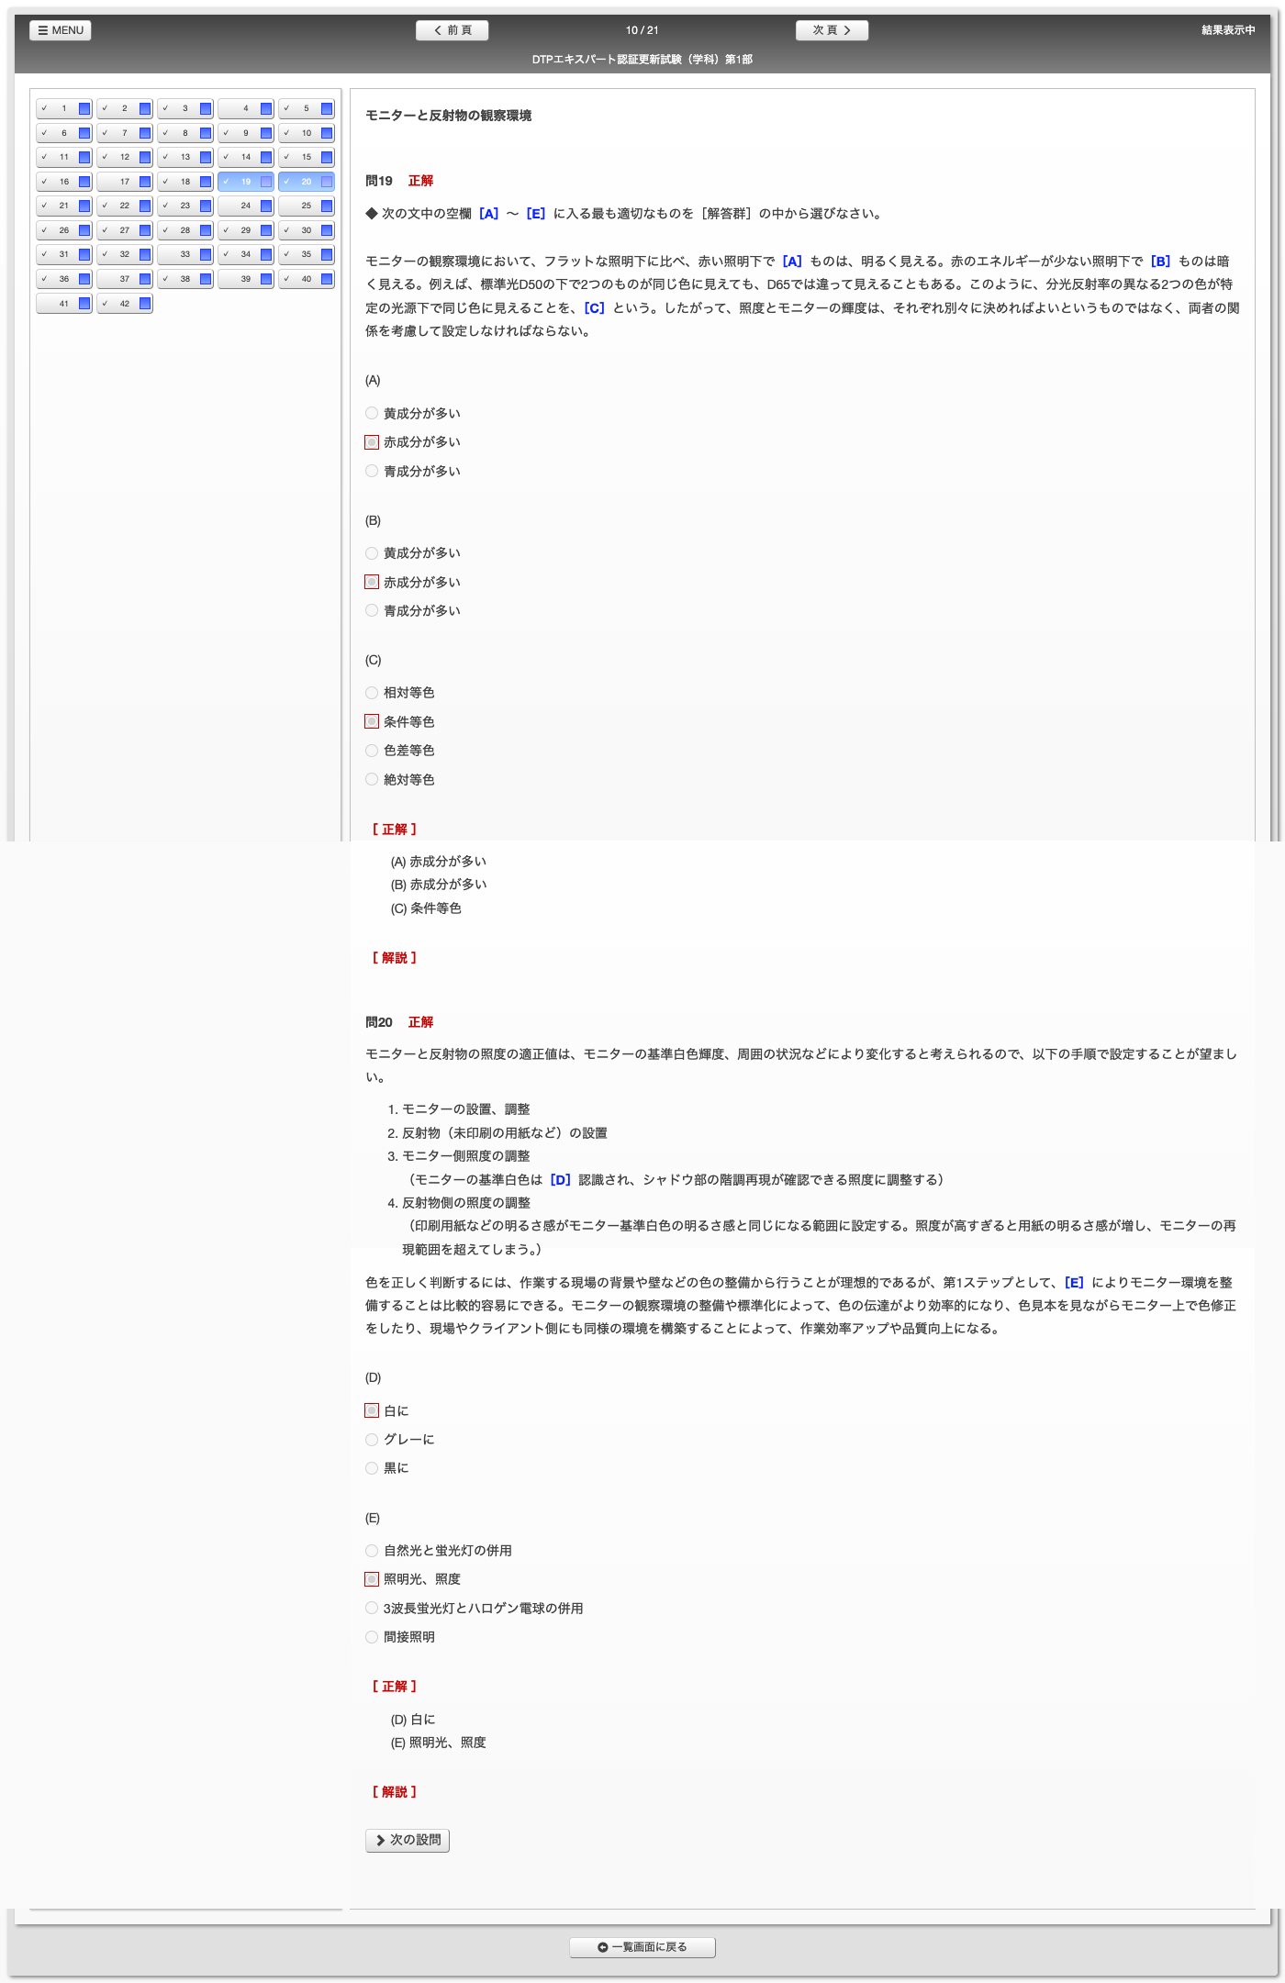Select 間接照明 option for section E

372,1637
